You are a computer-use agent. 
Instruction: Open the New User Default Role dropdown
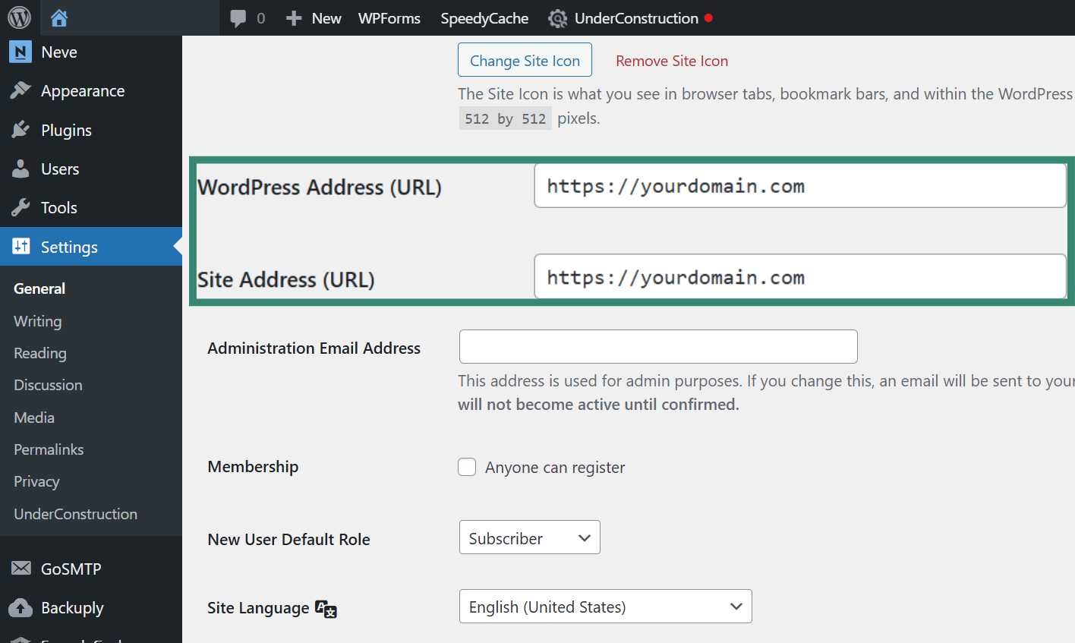pos(529,537)
